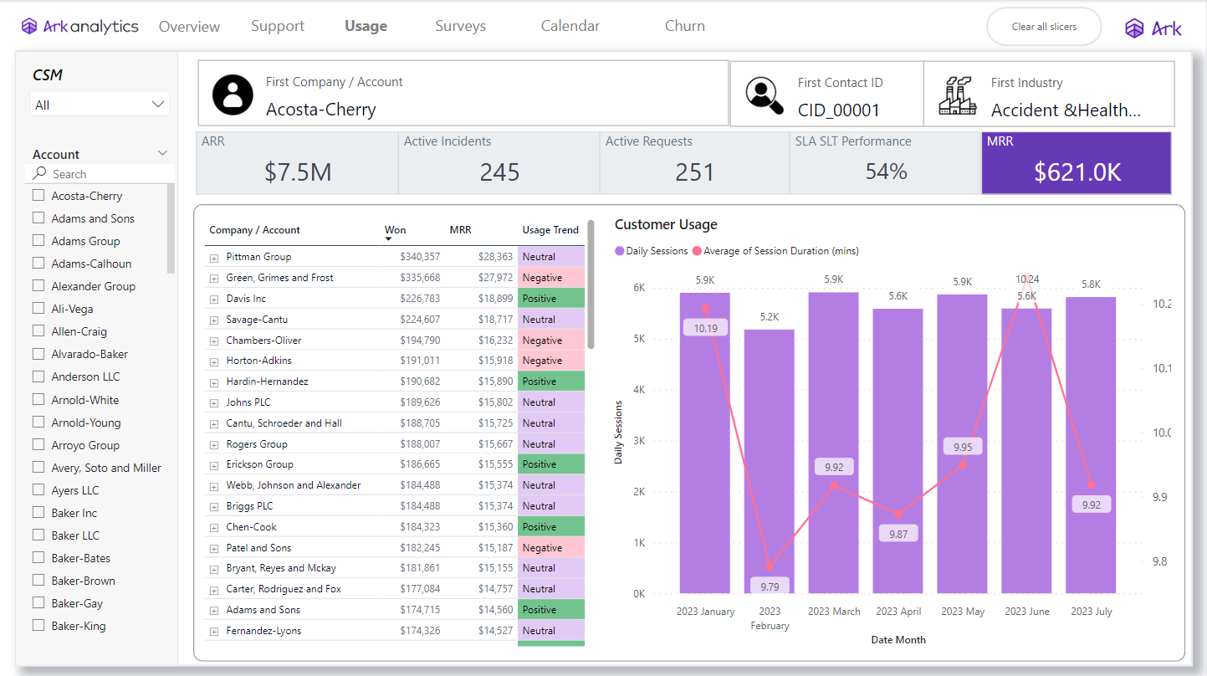1207x676 pixels.
Task: Click the person icon on First Company card
Action: click(x=232, y=95)
